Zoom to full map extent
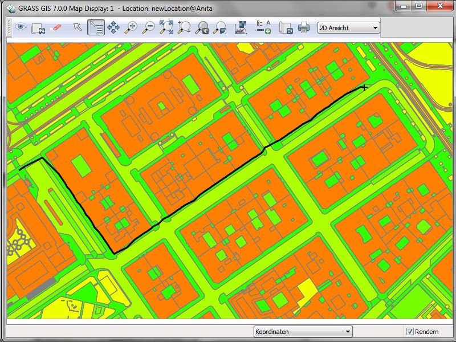Screen dimensions: 456x342 point(166,27)
